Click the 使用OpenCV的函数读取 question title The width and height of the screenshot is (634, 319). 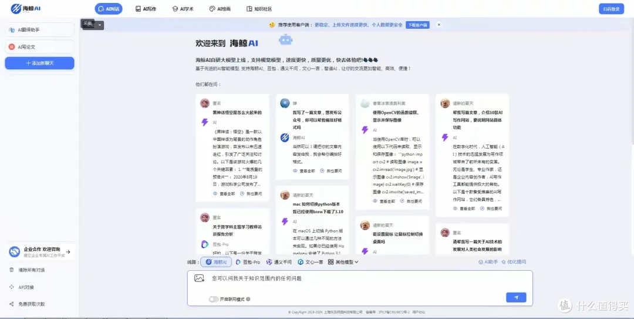pos(396,116)
